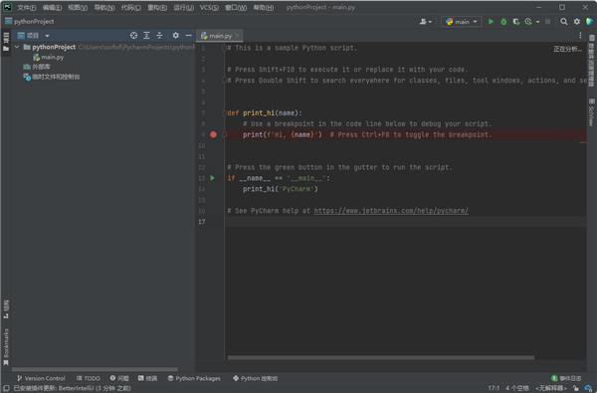Fold the comment block at line 1
The width and height of the screenshot is (597, 393).
(x=224, y=48)
